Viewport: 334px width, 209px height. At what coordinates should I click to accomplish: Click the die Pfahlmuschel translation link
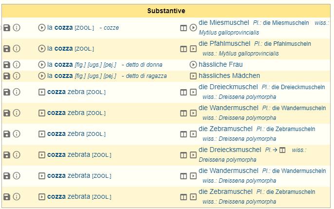(224, 44)
